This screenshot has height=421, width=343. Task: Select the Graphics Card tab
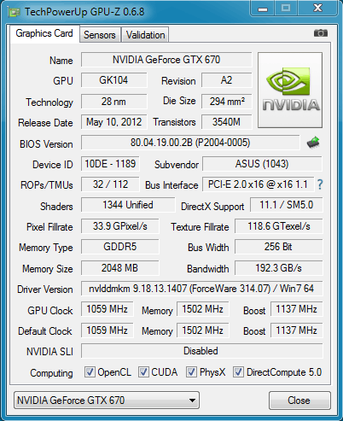[x=44, y=33]
